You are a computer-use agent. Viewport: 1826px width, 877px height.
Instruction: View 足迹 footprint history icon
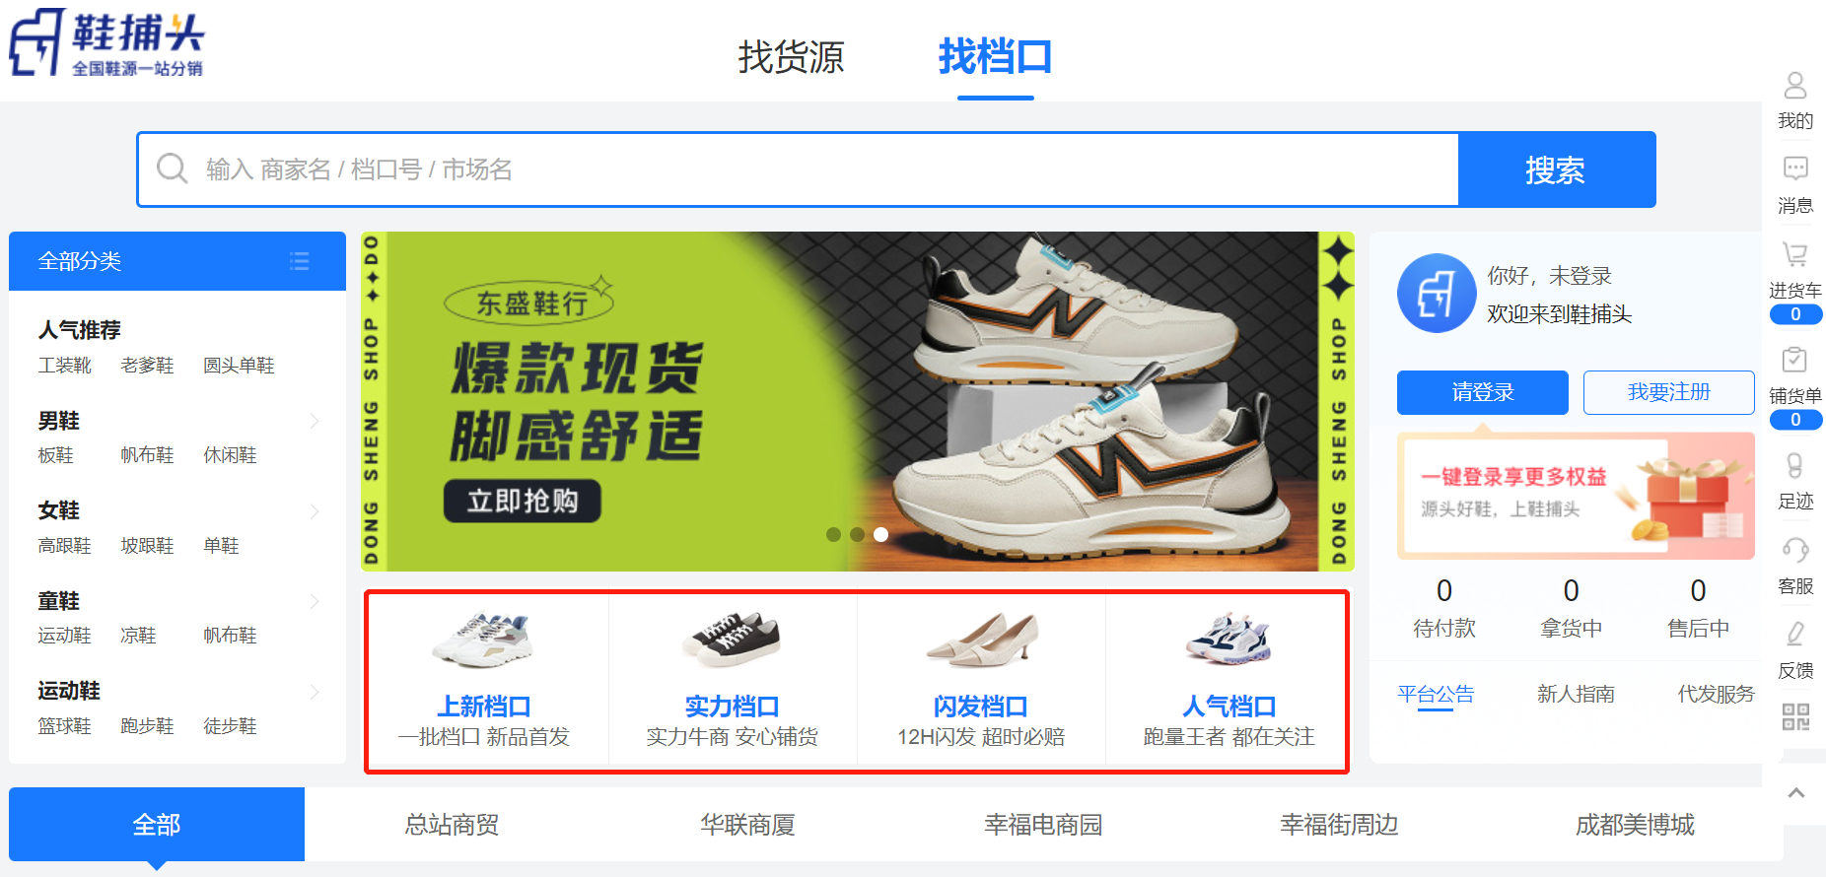pos(1795,465)
